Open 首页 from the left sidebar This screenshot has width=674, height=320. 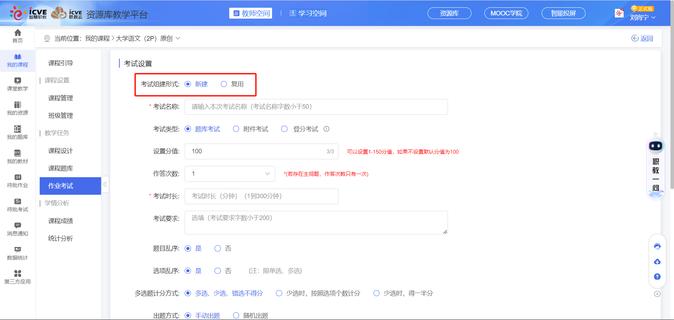[x=17, y=36]
